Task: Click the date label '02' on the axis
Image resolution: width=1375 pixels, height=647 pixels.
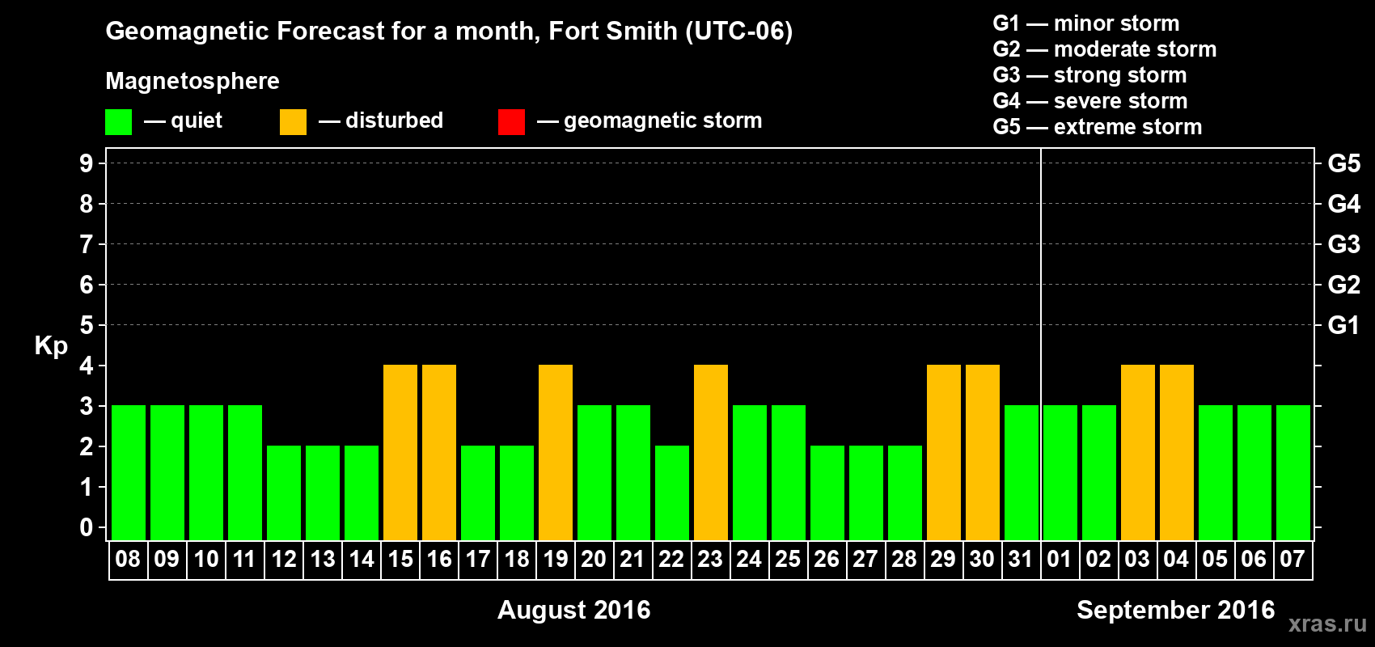Action: pyautogui.click(x=1098, y=559)
